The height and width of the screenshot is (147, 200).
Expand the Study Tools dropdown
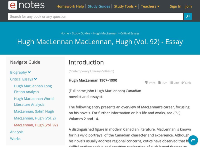pos(125,6)
